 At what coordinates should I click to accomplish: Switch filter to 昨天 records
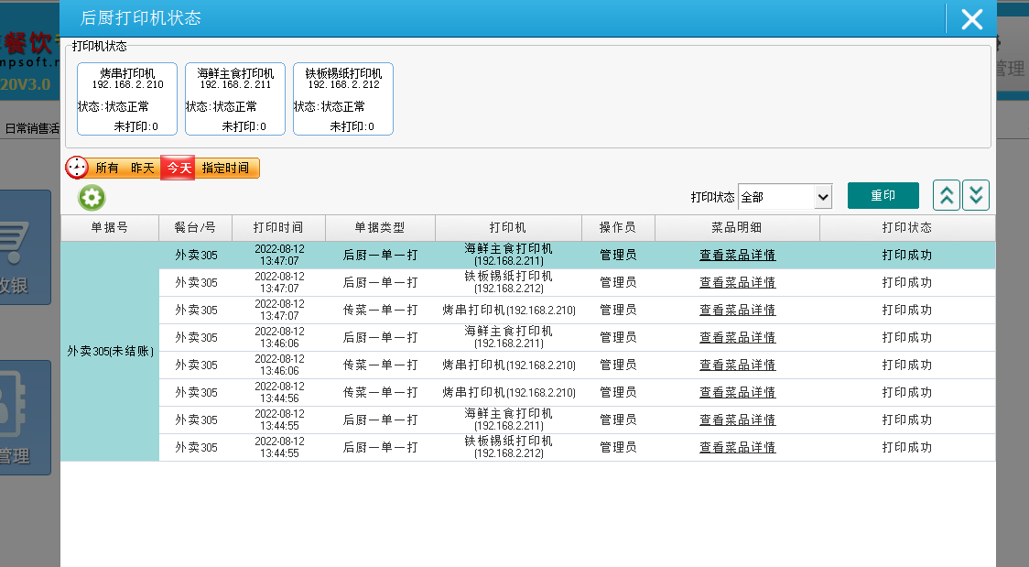click(x=143, y=169)
